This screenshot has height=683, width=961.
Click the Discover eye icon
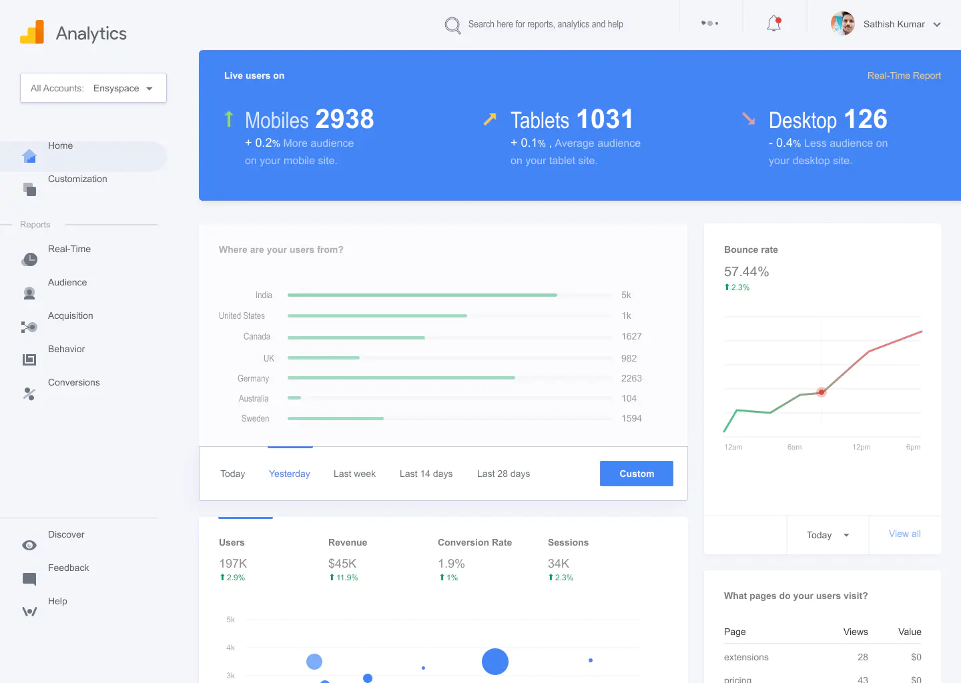click(29, 546)
